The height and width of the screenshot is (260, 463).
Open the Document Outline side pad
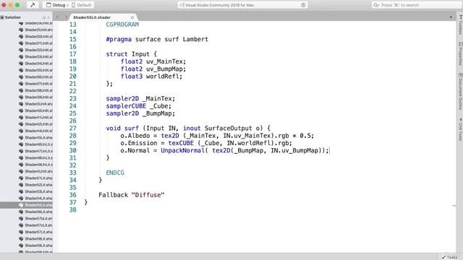click(460, 92)
